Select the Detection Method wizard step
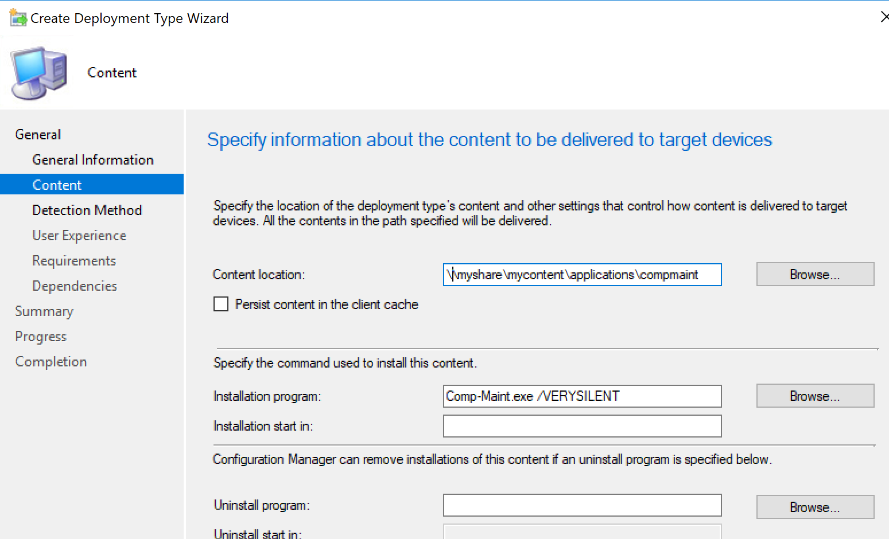The height and width of the screenshot is (539, 889). coord(87,210)
